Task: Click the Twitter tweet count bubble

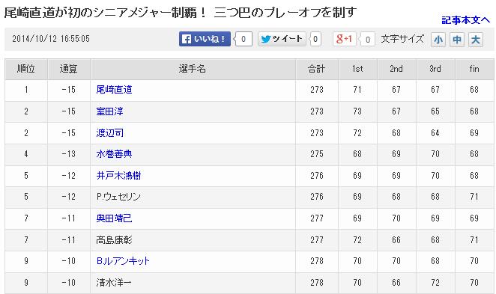Action: pyautogui.click(x=315, y=39)
